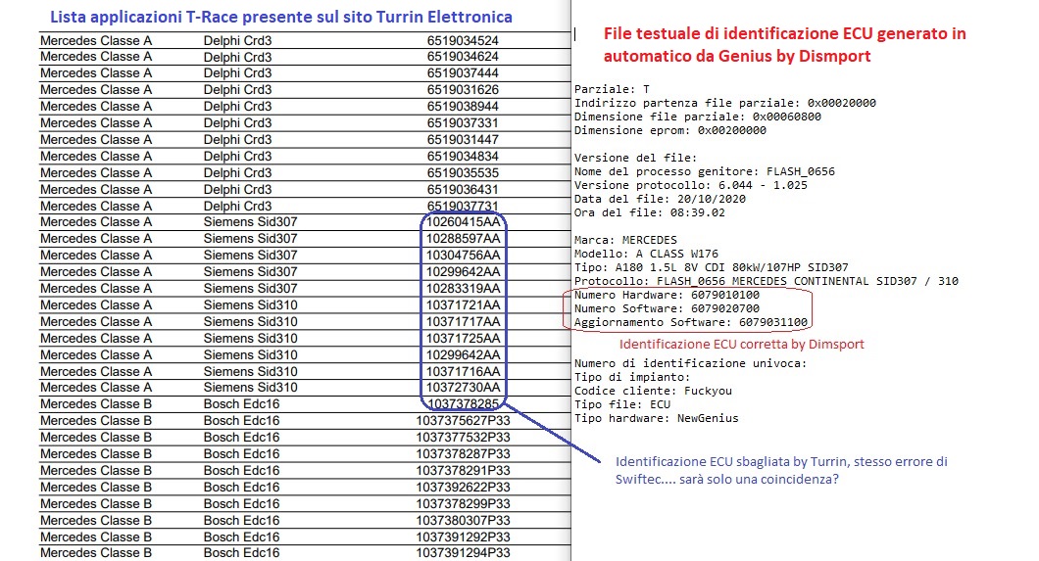Click the 10304756AA code cell
1039x561 pixels.
tap(463, 256)
